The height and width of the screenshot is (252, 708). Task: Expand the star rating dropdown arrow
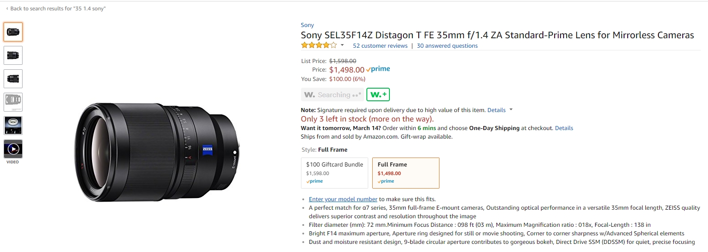coord(342,45)
